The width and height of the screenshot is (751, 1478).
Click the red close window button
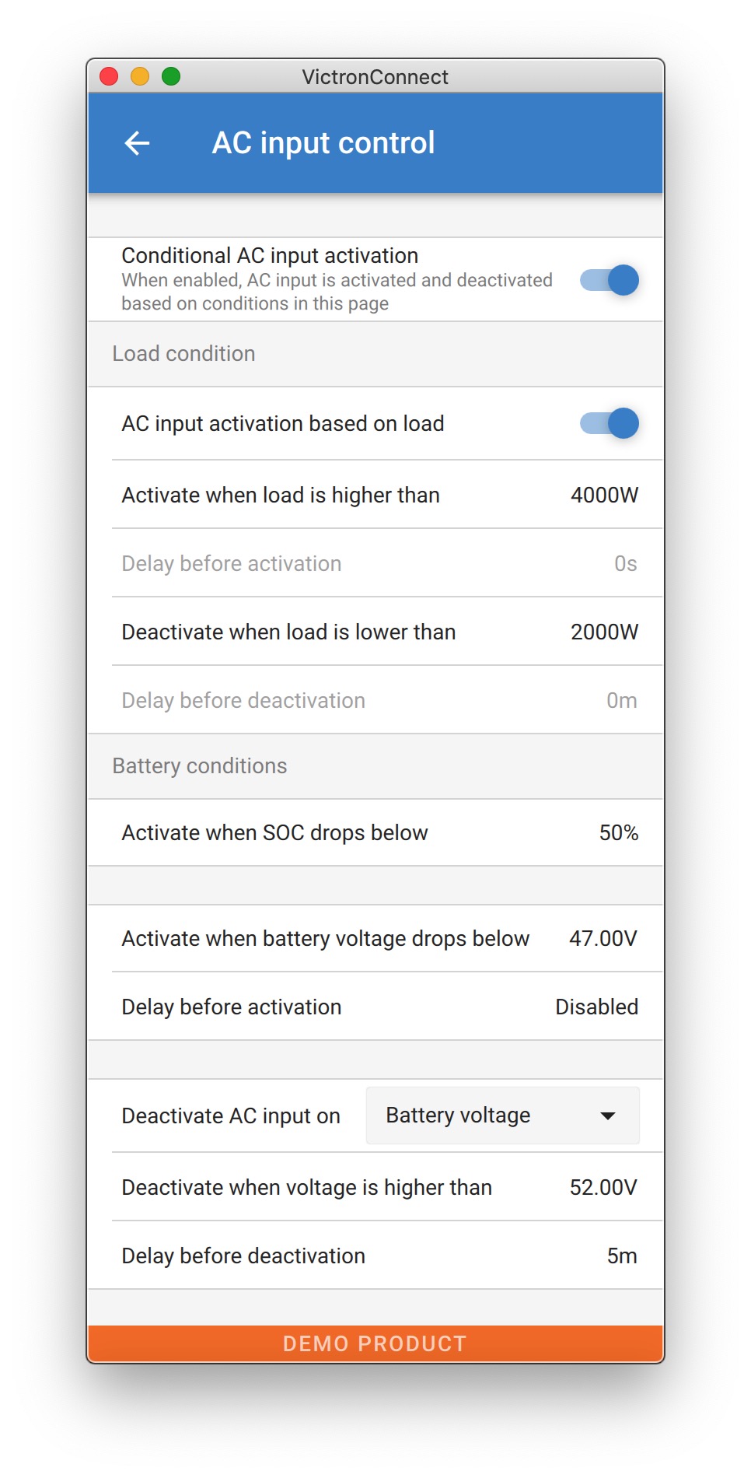click(x=109, y=76)
